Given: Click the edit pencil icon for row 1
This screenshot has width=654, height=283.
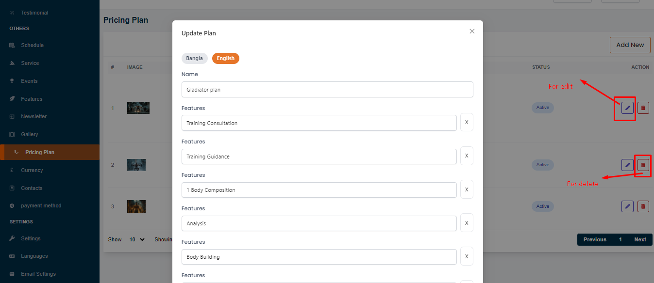Looking at the screenshot, I should click(627, 108).
